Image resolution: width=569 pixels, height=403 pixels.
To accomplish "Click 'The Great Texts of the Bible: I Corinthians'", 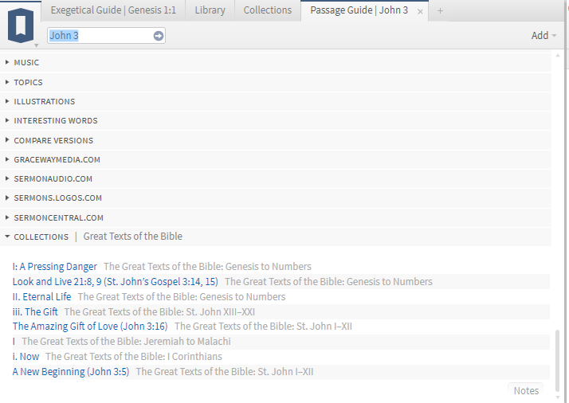I will [134, 357].
